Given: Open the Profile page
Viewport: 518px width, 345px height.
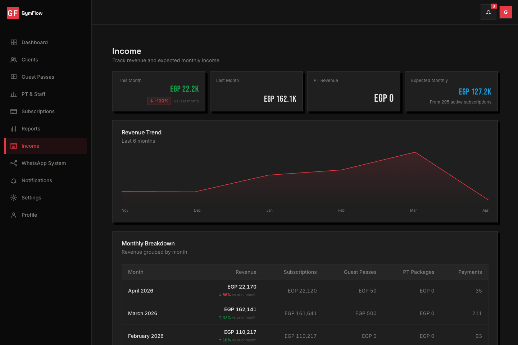Looking at the screenshot, I should (29, 215).
